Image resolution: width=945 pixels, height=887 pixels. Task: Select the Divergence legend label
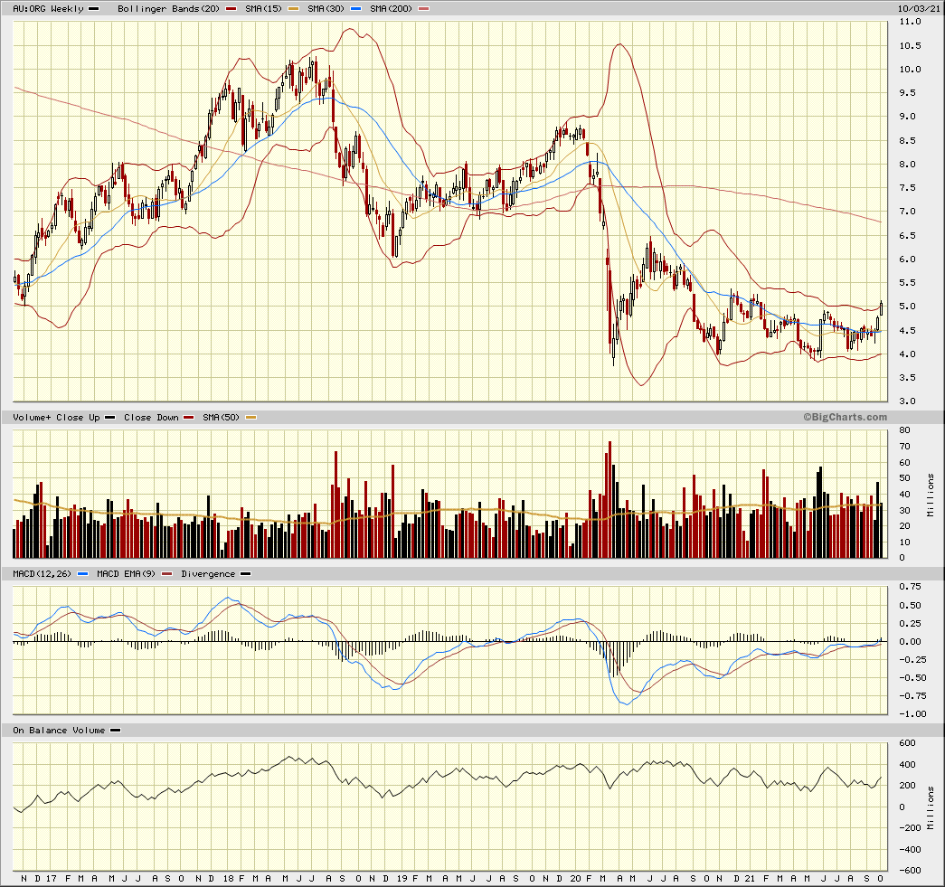click(208, 573)
